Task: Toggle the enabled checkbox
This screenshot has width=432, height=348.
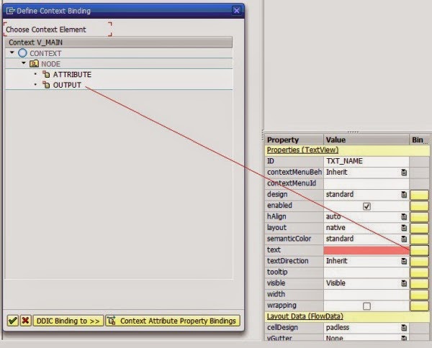Action: tap(366, 206)
